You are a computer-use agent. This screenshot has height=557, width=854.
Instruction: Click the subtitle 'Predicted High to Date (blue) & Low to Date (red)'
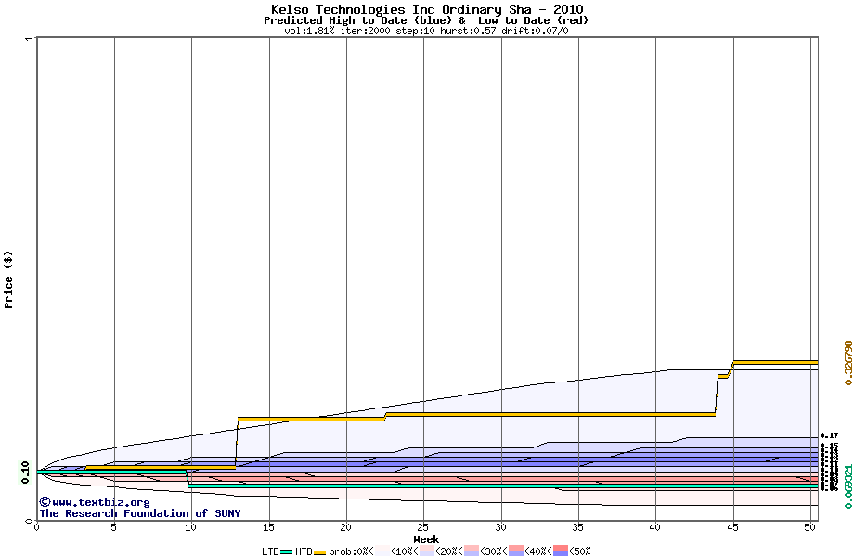point(426,20)
